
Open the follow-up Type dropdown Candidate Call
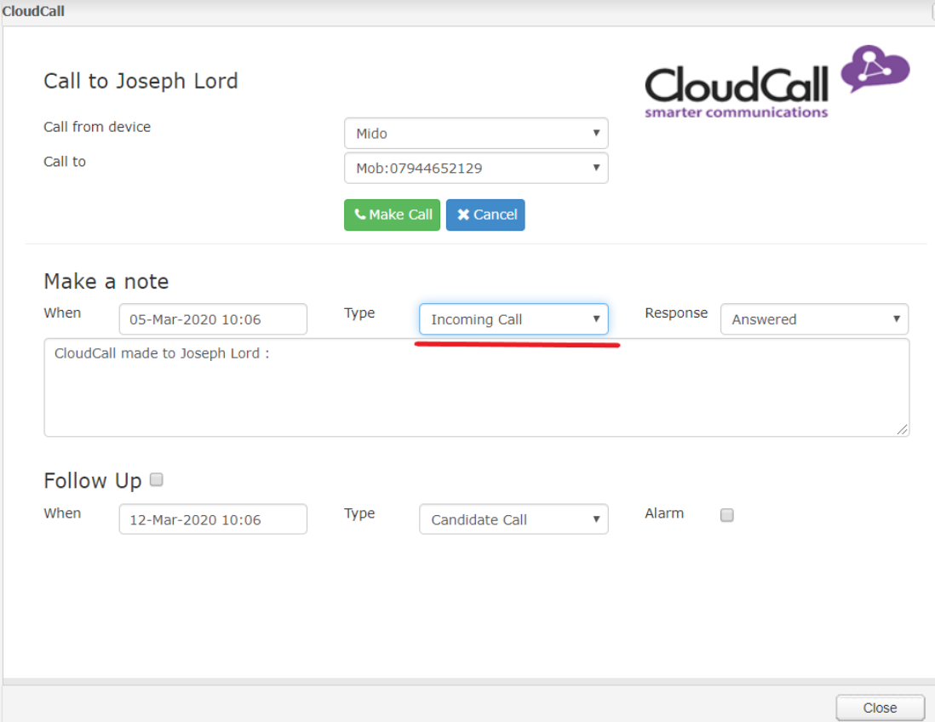coord(513,519)
